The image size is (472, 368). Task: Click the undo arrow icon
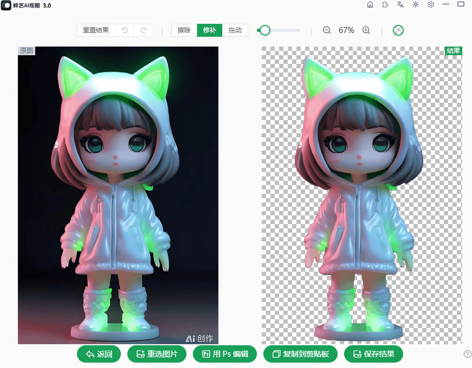(125, 30)
